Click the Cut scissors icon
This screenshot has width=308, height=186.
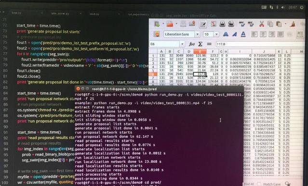(261, 24)
